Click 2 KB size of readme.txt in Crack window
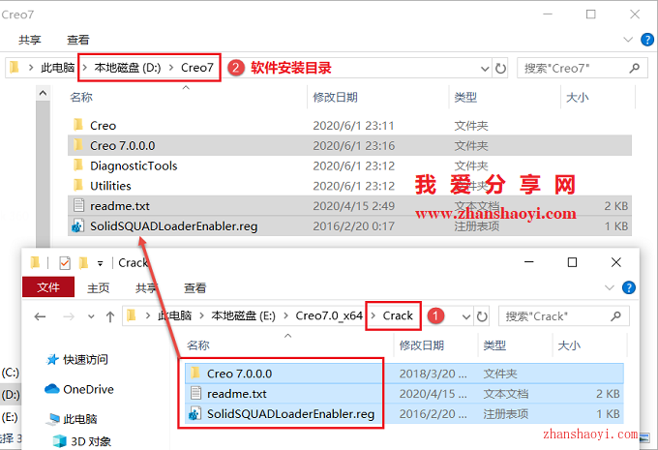This screenshot has width=658, height=450. [608, 394]
